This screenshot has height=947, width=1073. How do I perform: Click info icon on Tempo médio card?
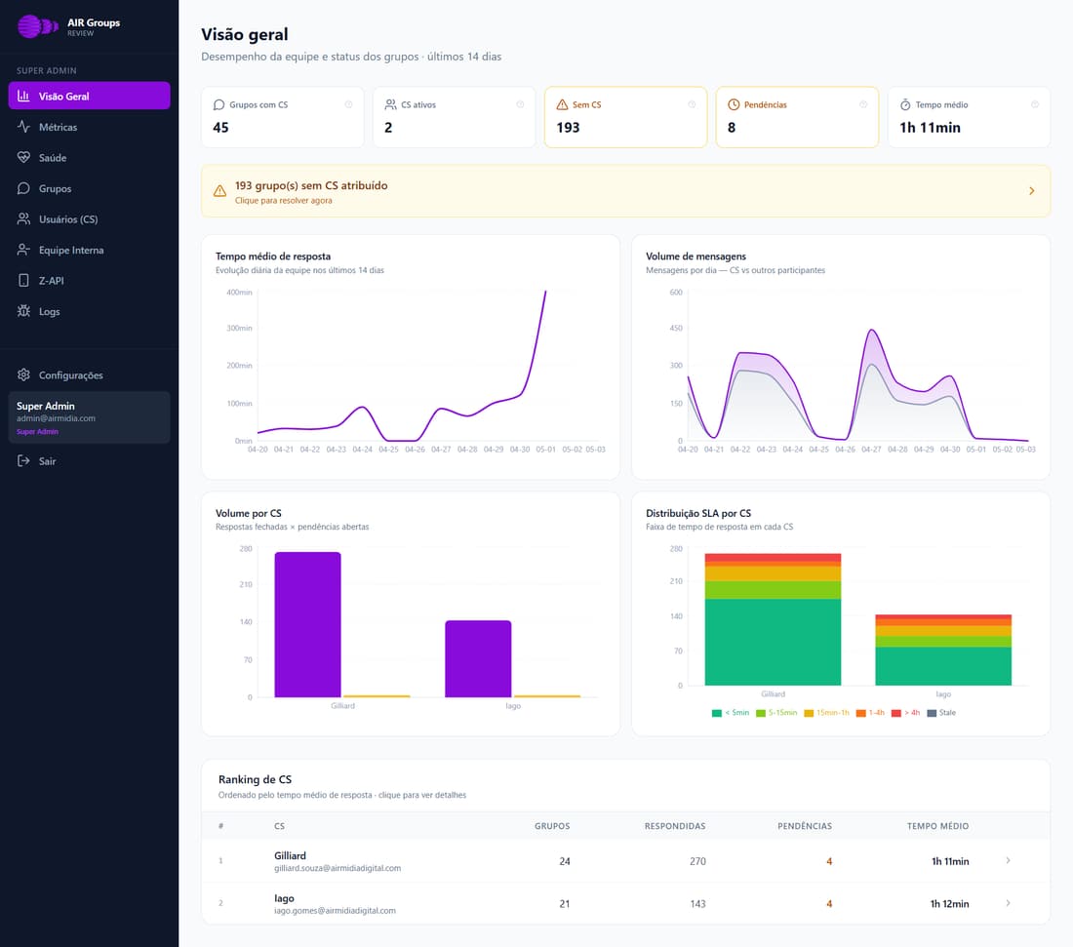point(1035,104)
